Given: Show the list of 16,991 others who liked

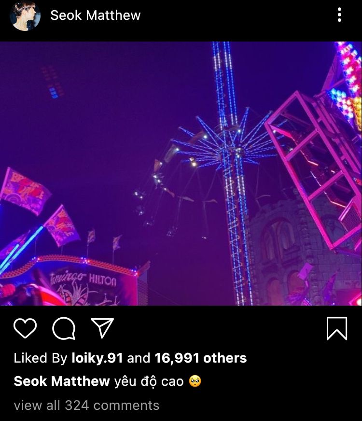Looking at the screenshot, I should pos(200,358).
